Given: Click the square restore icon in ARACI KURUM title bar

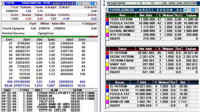Looking at the screenshot, I should tap(190, 10).
